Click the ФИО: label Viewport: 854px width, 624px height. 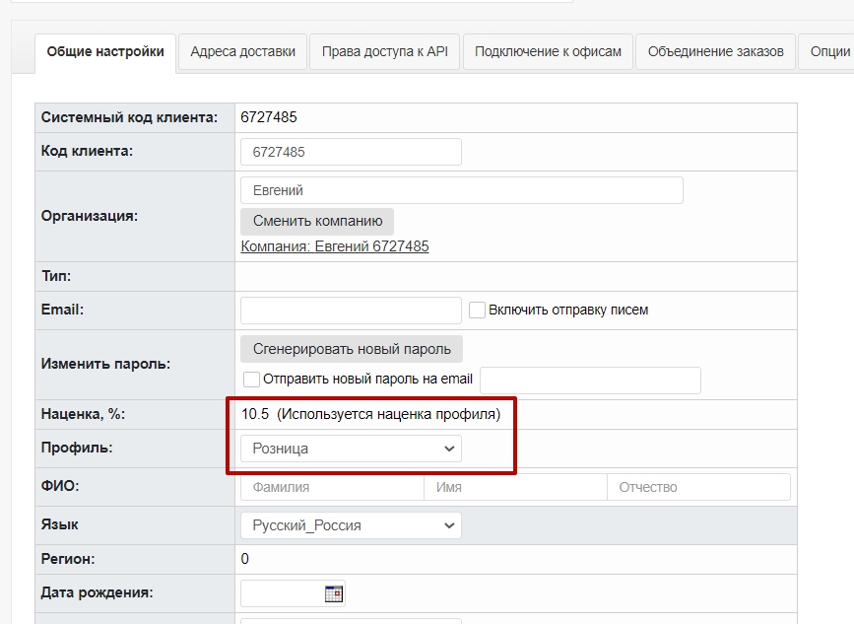(60, 486)
